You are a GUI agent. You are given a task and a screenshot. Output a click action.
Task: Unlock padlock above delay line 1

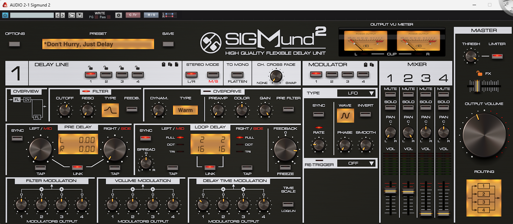click(90, 67)
